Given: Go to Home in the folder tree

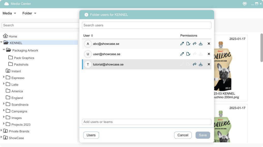Looking at the screenshot, I should point(10,36).
